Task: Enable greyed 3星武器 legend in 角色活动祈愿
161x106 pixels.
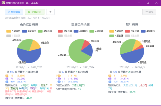Action: pos(13,36)
